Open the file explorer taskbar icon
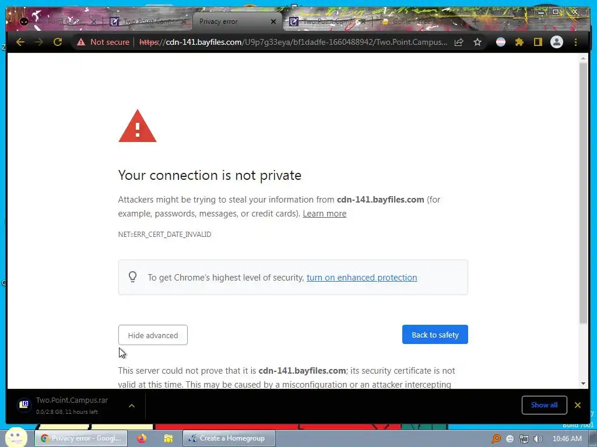The width and height of the screenshot is (597, 447). pyautogui.click(x=168, y=438)
